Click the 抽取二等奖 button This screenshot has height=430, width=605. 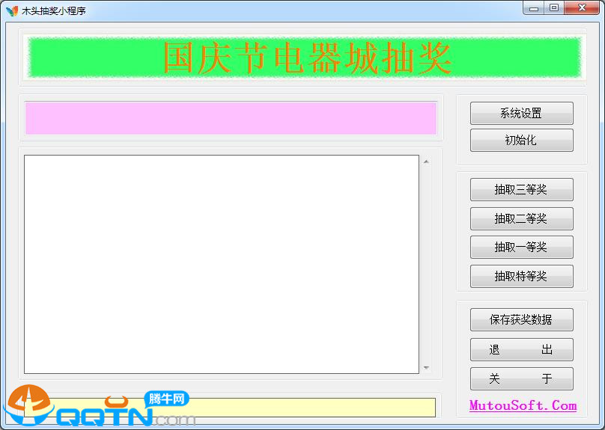point(521,219)
